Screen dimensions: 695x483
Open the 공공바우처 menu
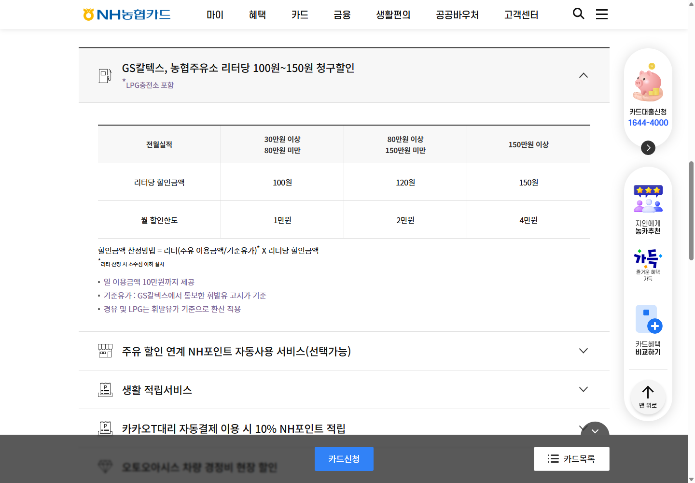pos(457,15)
